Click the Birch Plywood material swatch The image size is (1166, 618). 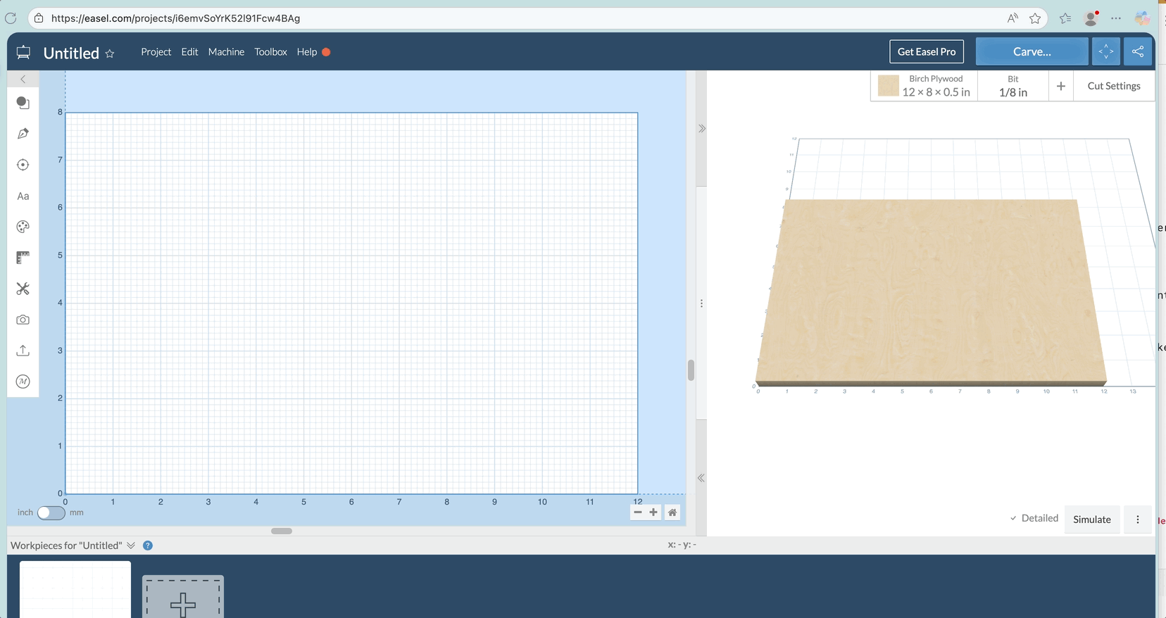point(889,86)
